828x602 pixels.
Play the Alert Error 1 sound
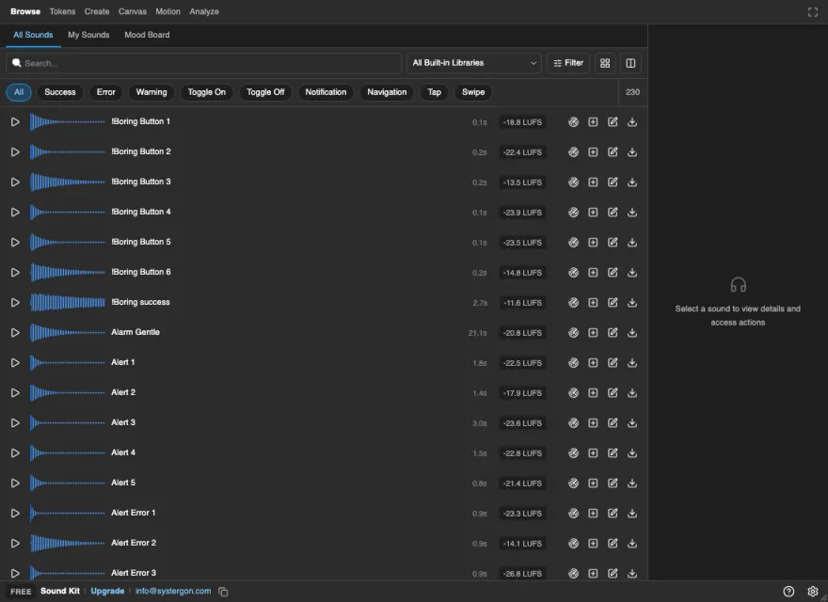tap(15, 514)
